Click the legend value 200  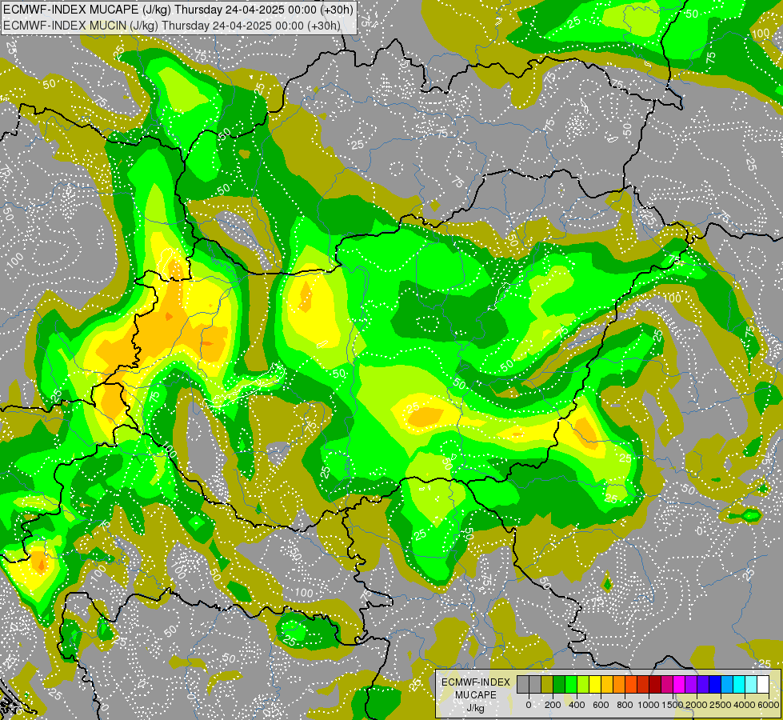[553, 705]
